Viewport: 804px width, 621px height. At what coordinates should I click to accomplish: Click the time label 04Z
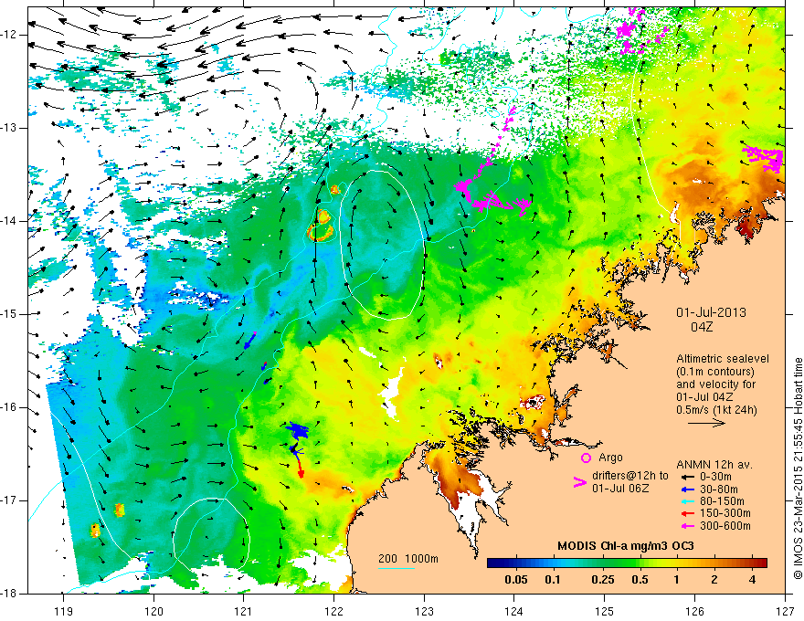click(702, 327)
